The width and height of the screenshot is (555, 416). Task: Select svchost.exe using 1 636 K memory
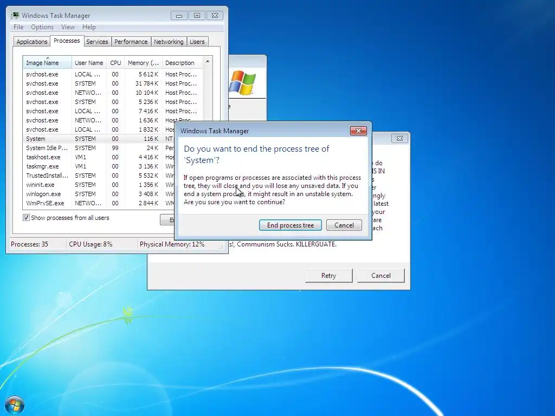tap(113, 120)
